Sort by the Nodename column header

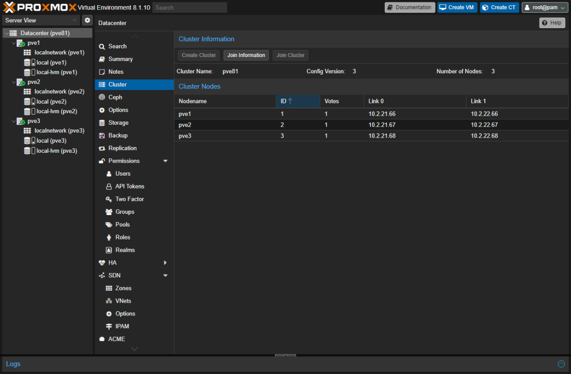[x=225, y=101]
